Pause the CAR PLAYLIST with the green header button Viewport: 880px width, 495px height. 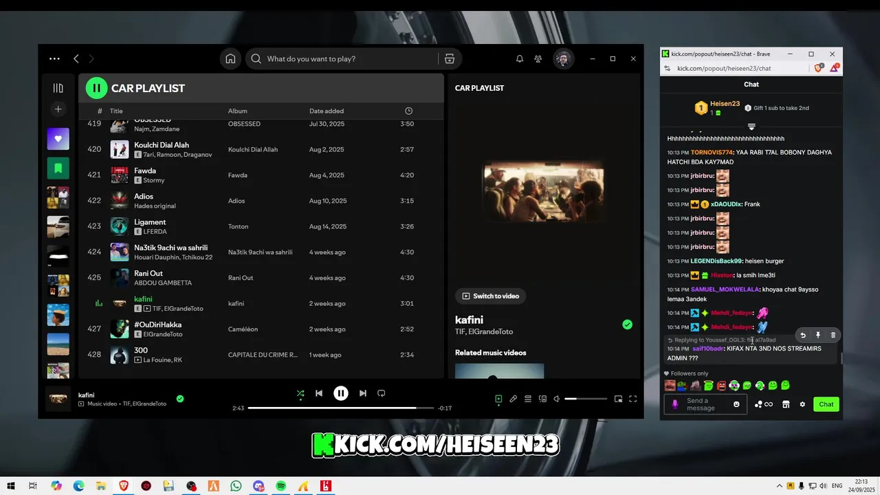[x=96, y=88]
